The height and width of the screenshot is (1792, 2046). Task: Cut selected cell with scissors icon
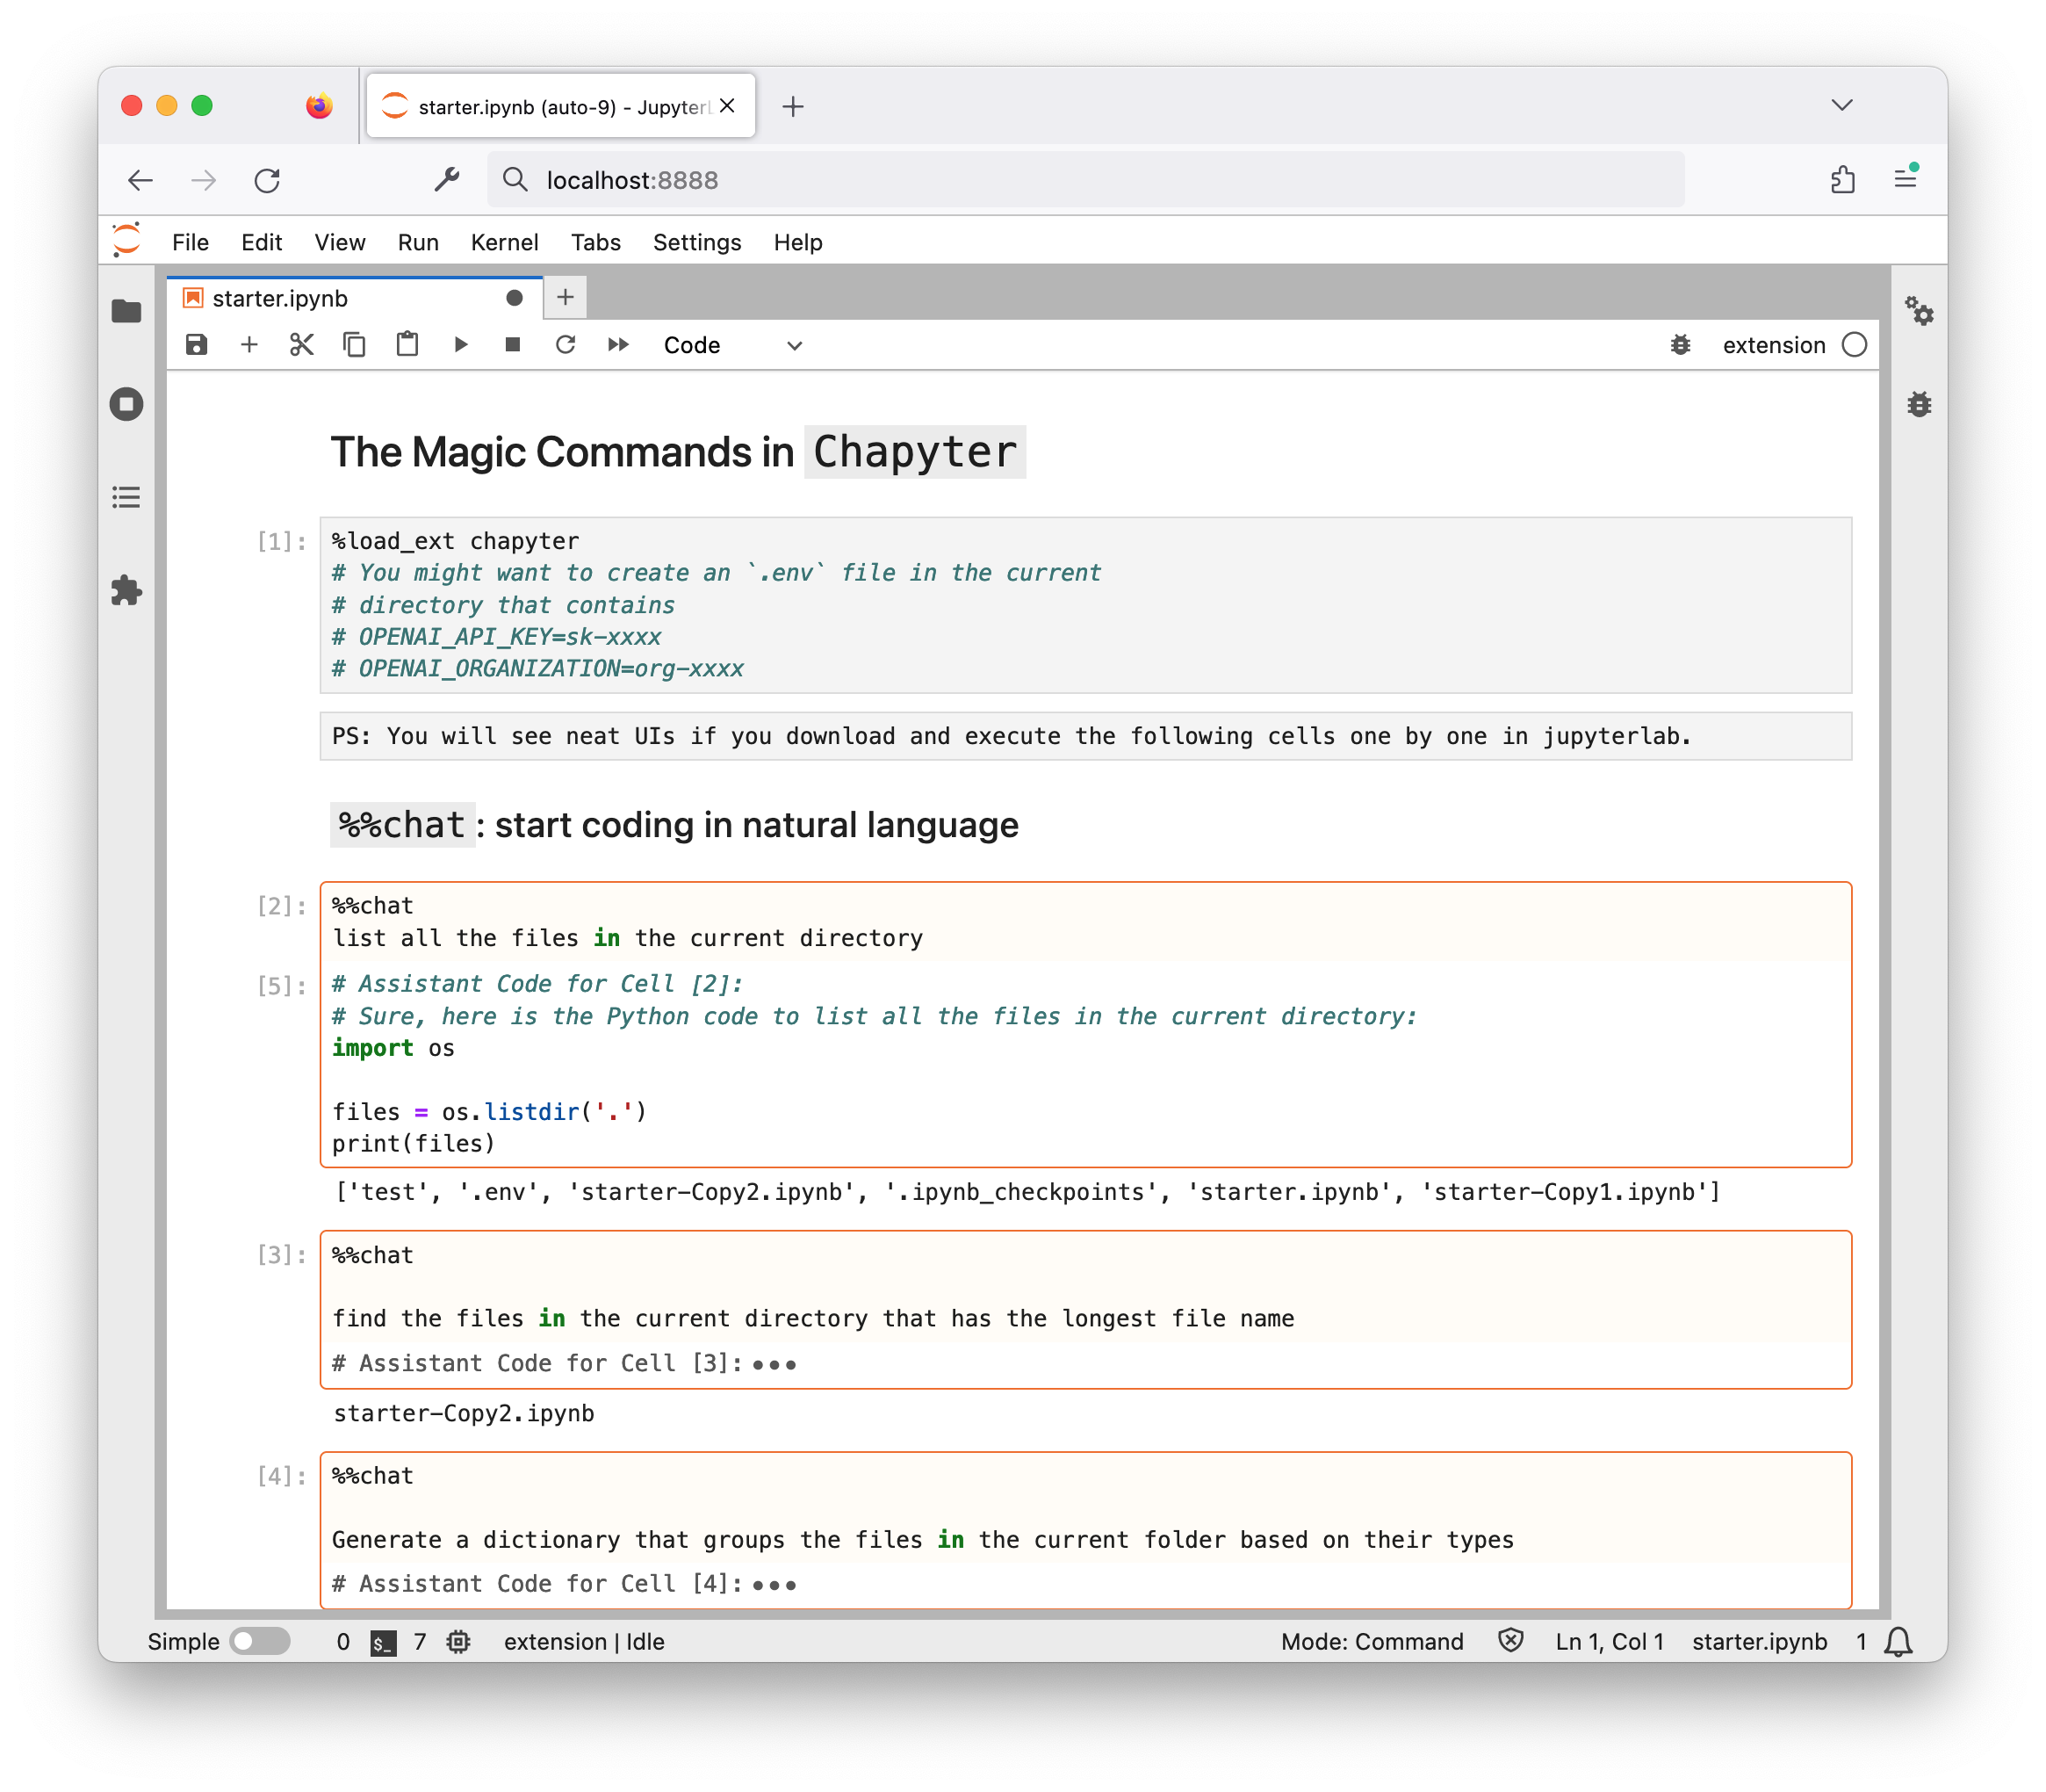[301, 345]
